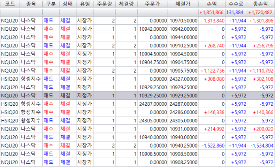Select profit value +1,313,840

click(212, 21)
